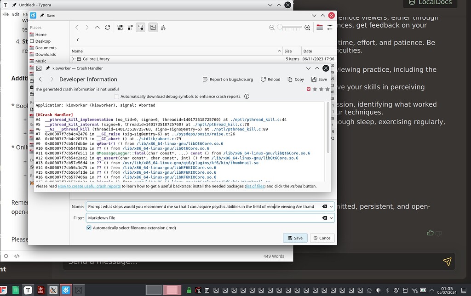Switch to icons view mode in file dialog
Image resolution: width=471 pixels, height=296 pixels.
coord(119,28)
